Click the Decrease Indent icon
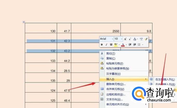This screenshot has height=108, width=177. click(x=130, y=45)
